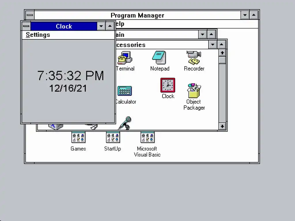Select the microphone Sound Recorder icon
The height and width of the screenshot is (221, 295).
point(125,123)
